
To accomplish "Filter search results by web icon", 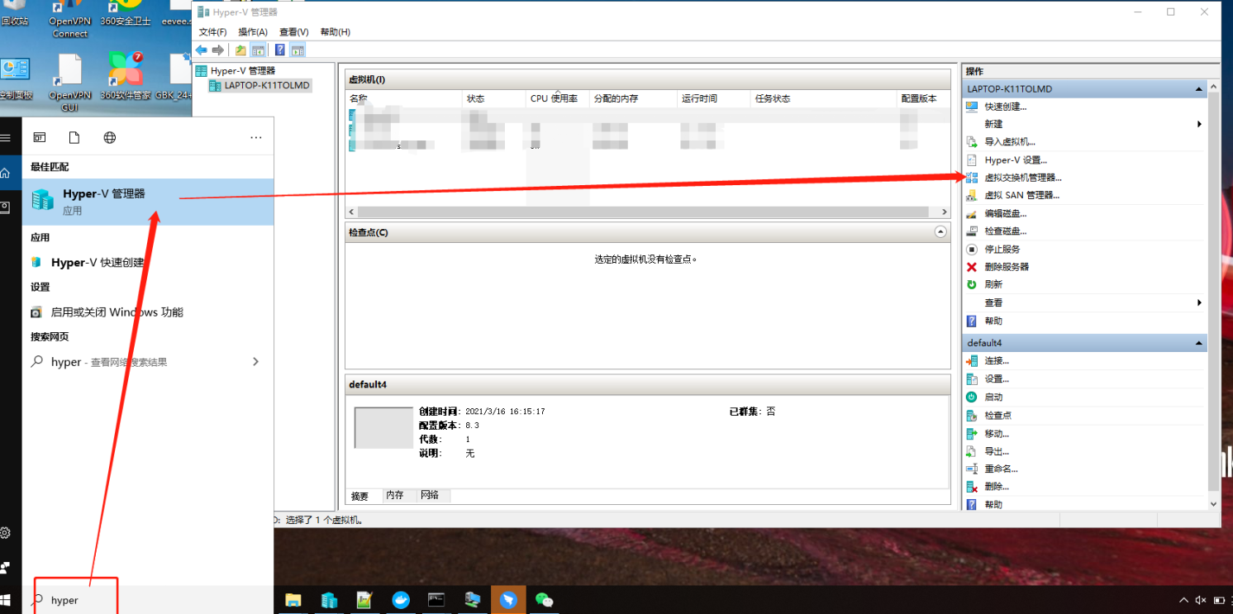I will 110,138.
